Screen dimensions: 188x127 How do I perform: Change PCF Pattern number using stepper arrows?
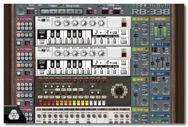pos(159,50)
